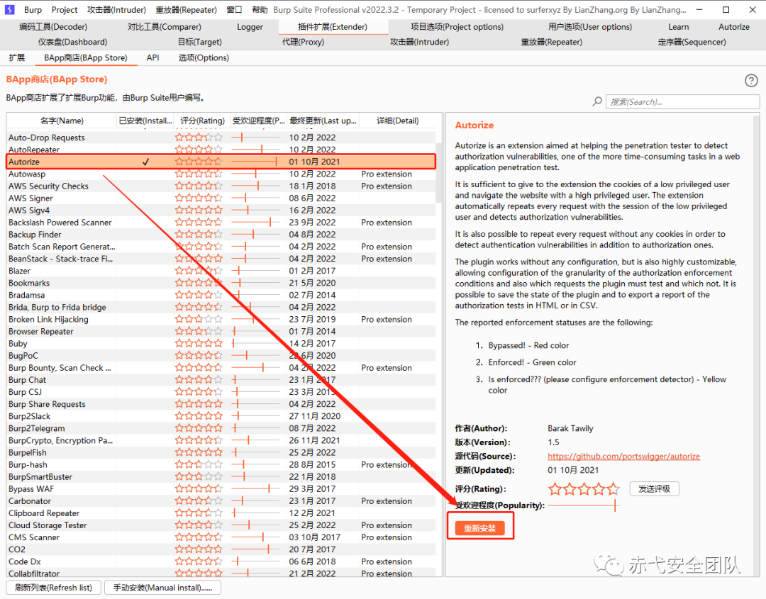Switch to the 扩展 sub-tab
The height and width of the screenshot is (599, 766).
tap(16, 57)
